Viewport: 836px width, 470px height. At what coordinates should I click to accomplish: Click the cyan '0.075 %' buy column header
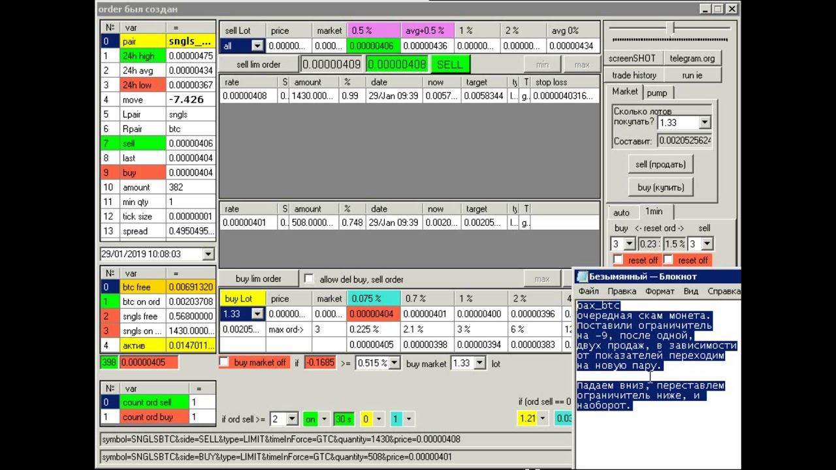(374, 298)
